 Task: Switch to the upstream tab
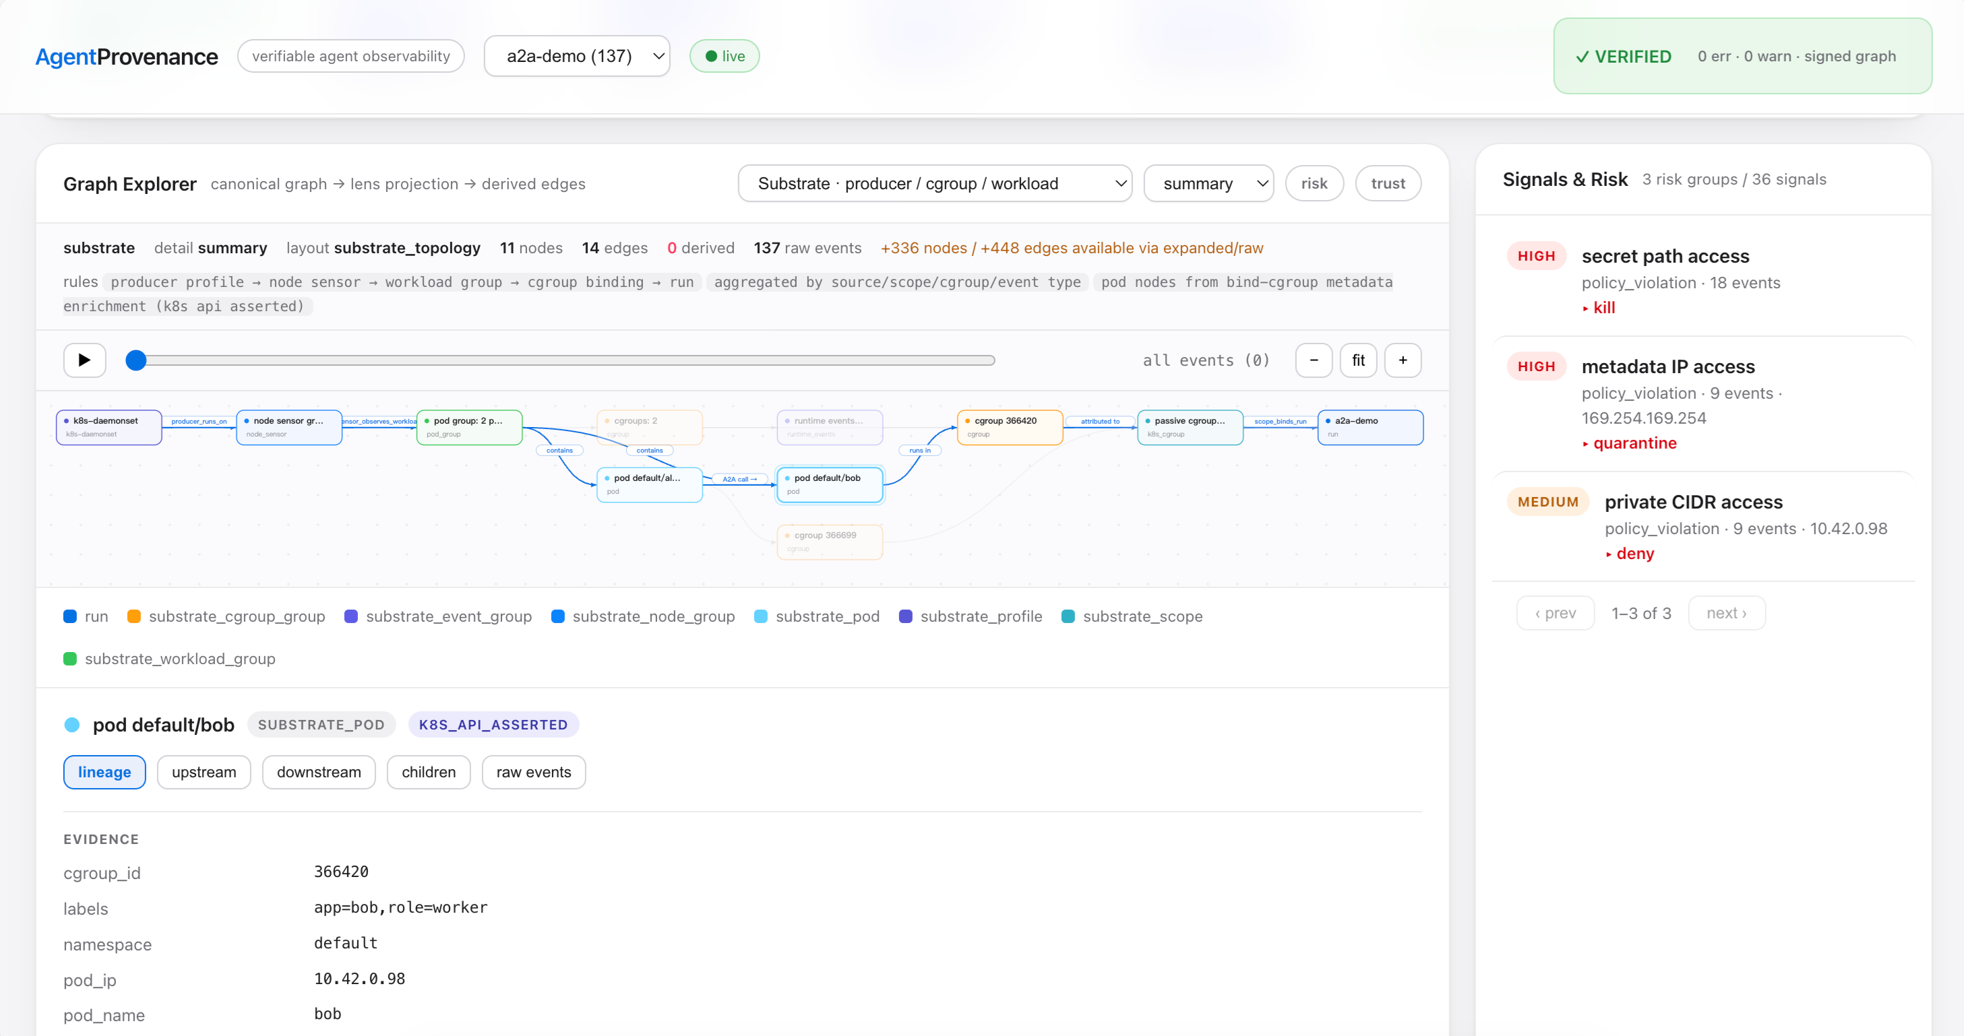tap(204, 773)
